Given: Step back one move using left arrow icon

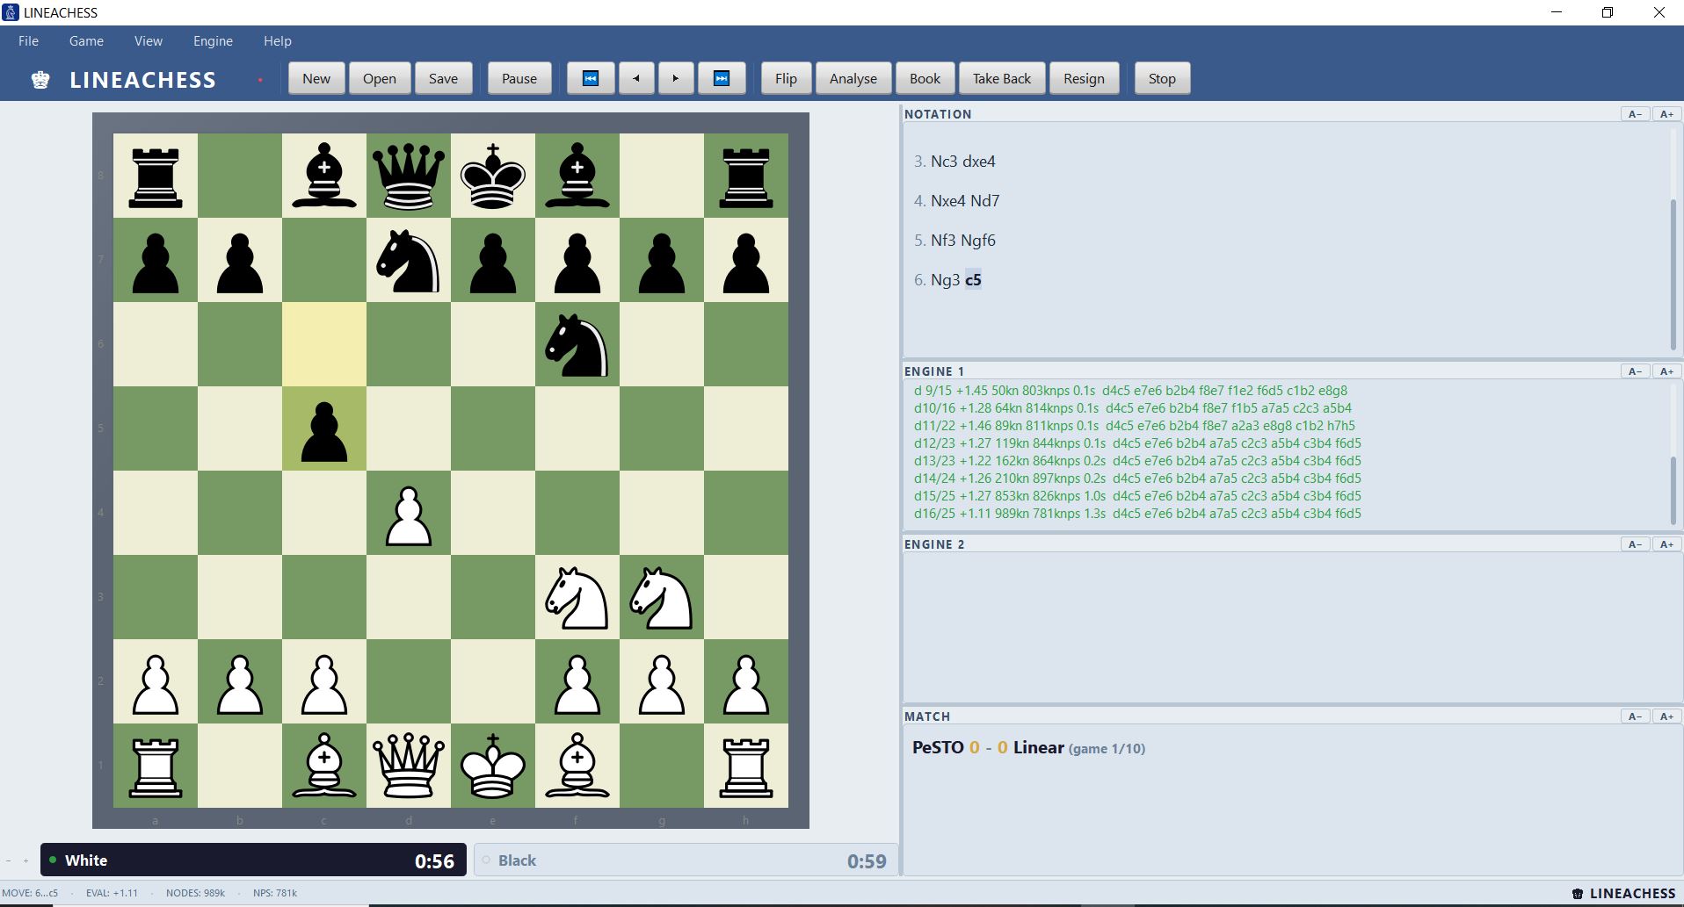Looking at the screenshot, I should pyautogui.click(x=635, y=78).
